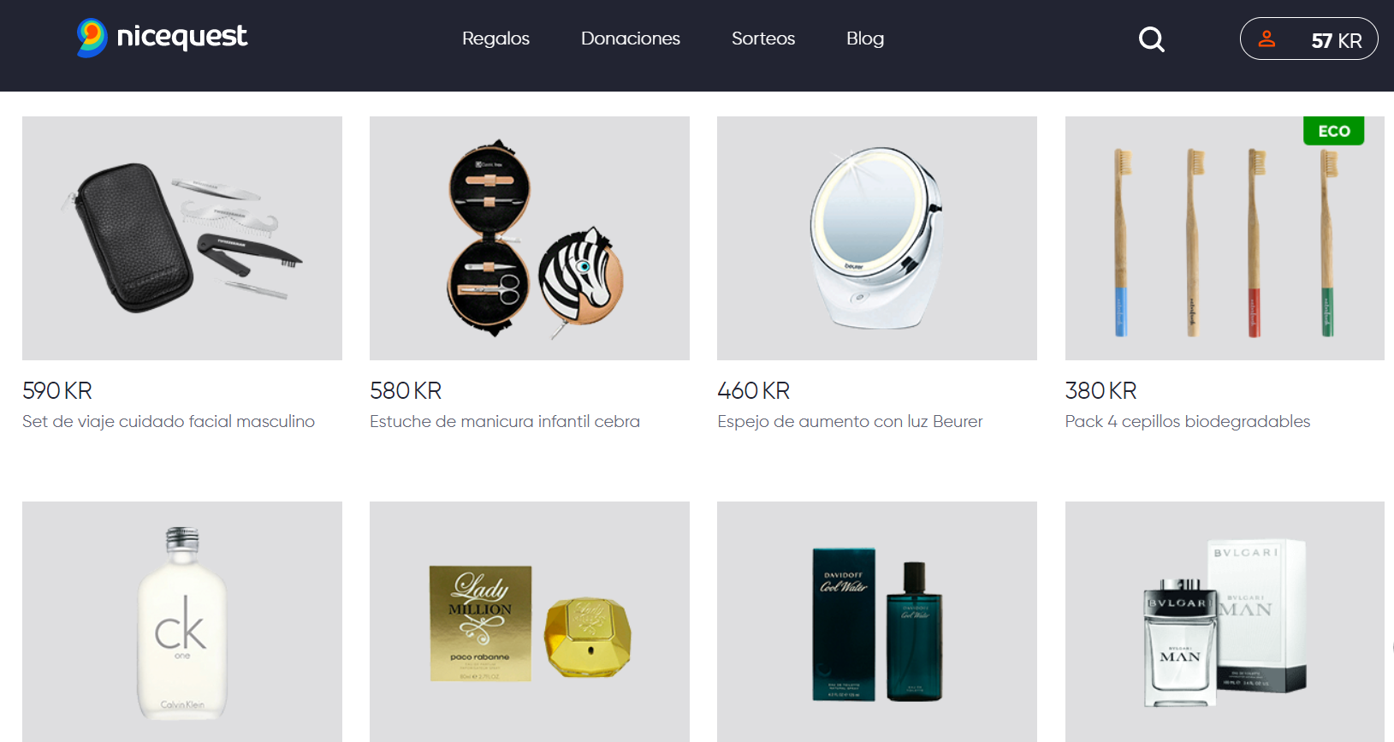Click the orange user profile icon
This screenshot has width=1394, height=742.
point(1266,39)
